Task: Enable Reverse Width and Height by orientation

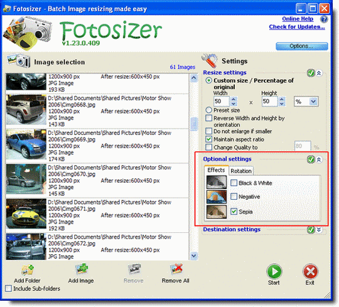Action: click(208, 118)
